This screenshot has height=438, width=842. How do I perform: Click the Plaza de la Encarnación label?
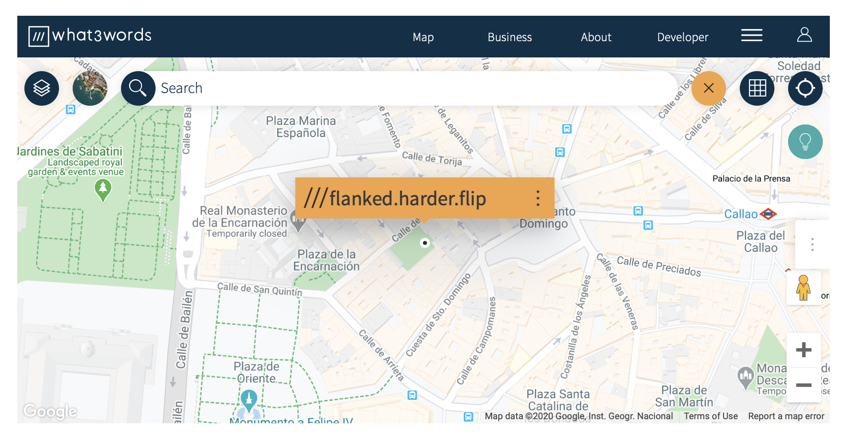pyautogui.click(x=326, y=260)
